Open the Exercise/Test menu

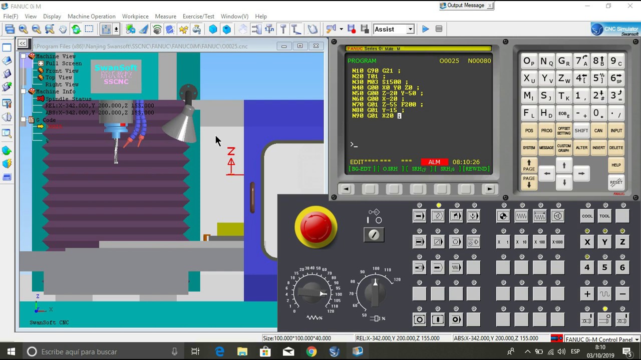198,16
